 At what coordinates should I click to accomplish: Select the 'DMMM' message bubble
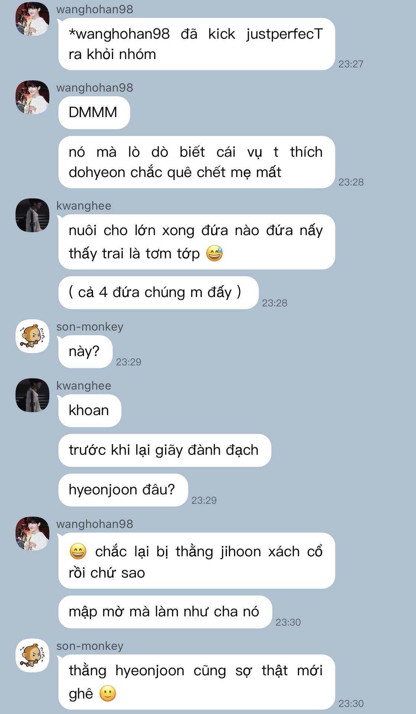click(x=94, y=113)
